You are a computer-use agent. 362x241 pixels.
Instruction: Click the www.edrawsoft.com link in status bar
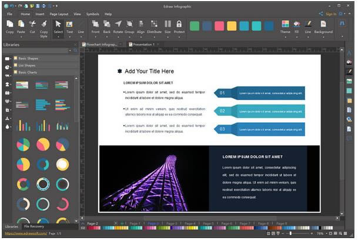[x=25, y=233]
